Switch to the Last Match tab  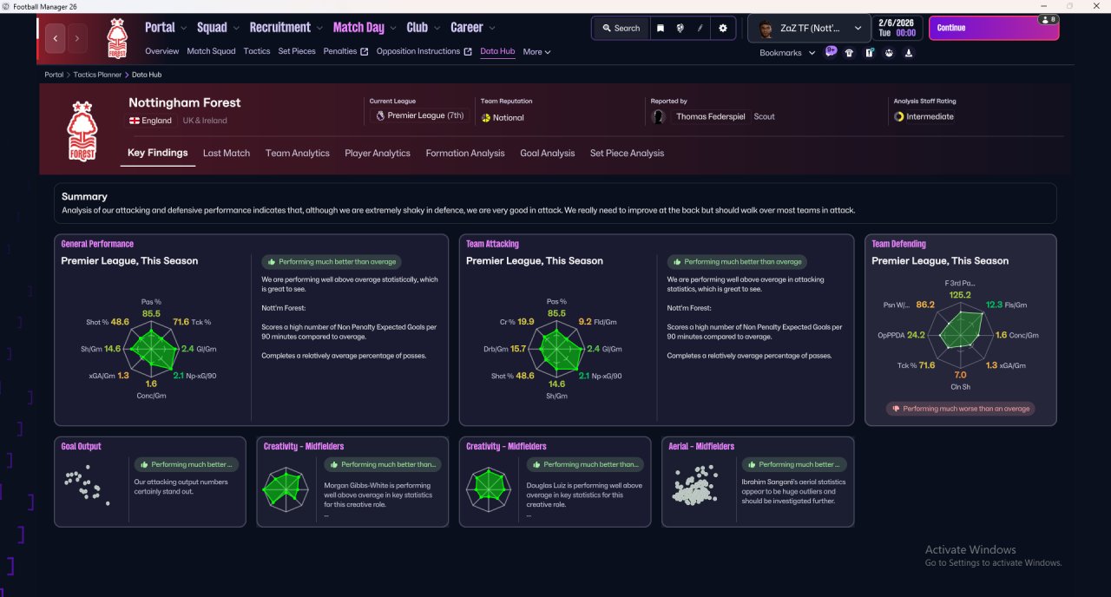coord(227,153)
